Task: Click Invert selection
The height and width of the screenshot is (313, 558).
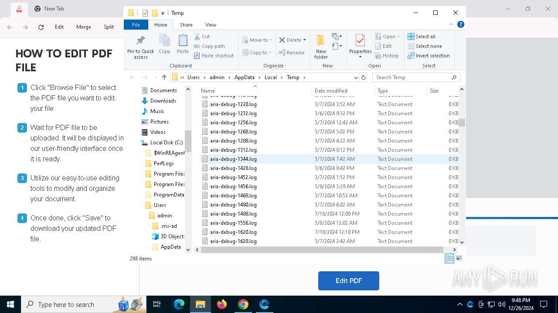Action: pos(429,56)
